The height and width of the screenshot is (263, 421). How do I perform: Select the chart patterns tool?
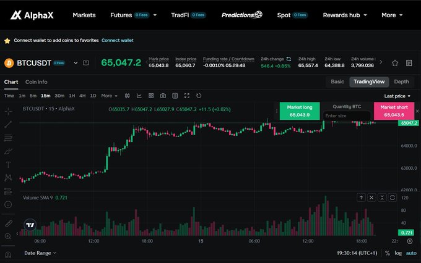point(8,178)
